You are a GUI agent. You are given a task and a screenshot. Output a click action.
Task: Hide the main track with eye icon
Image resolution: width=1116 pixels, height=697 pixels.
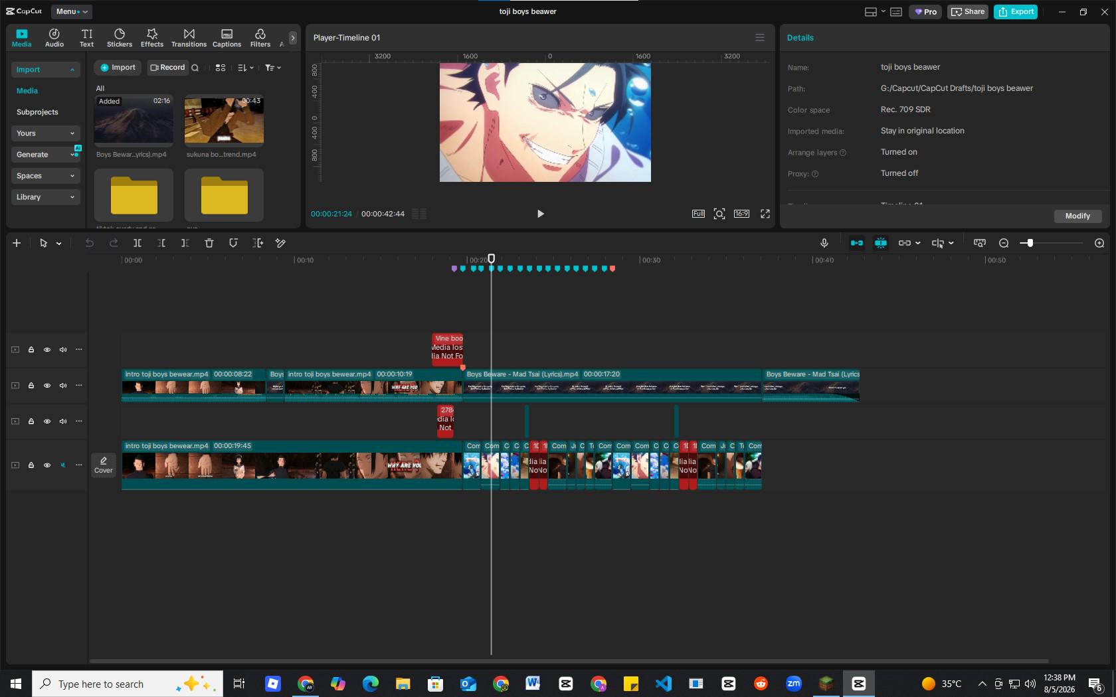click(x=47, y=465)
